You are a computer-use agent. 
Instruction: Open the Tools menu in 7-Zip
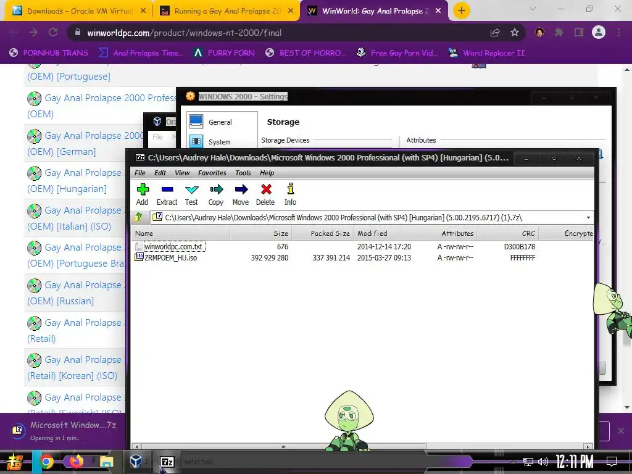243,173
